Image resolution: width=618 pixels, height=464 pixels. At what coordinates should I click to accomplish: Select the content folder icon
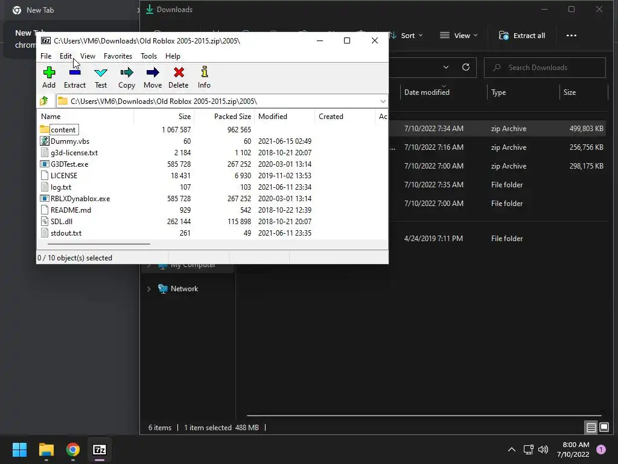(45, 129)
